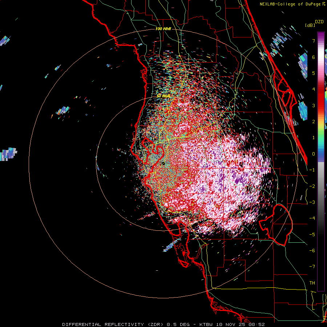Viewport: 327px width, 327px height.
Task: Click the -2 value on color scale
Action: pos(312,186)
